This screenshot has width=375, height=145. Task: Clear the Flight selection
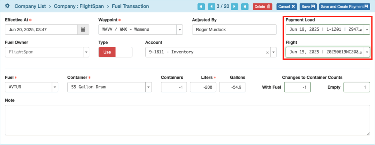[361, 52]
